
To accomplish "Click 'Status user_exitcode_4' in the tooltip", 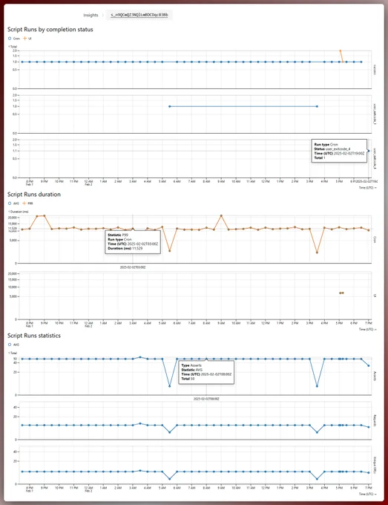I will tap(332, 149).
